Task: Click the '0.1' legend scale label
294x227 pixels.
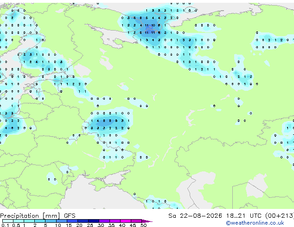Action: coord(5,225)
